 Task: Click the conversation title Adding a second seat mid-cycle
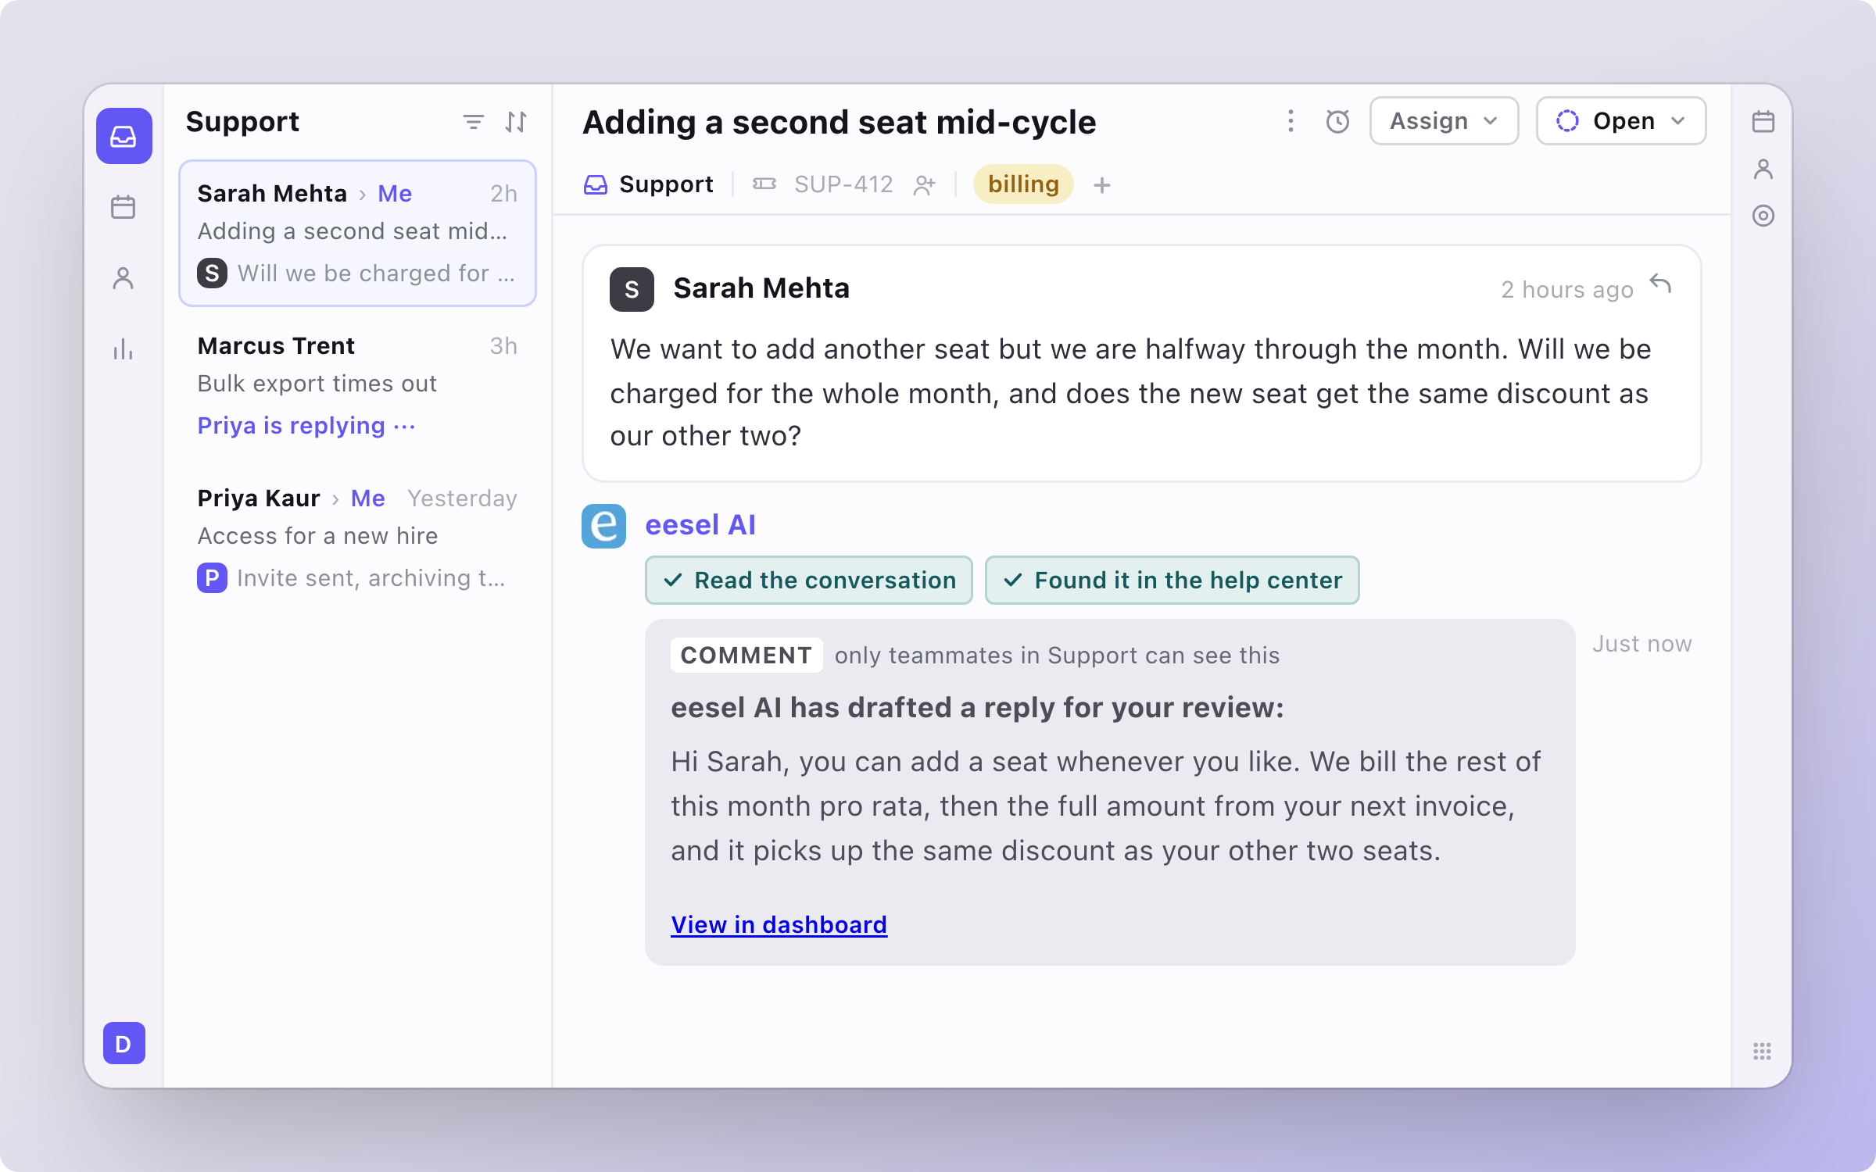(839, 123)
